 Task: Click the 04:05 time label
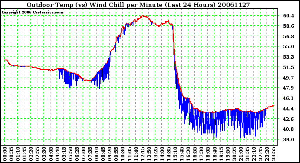[50, 154]
